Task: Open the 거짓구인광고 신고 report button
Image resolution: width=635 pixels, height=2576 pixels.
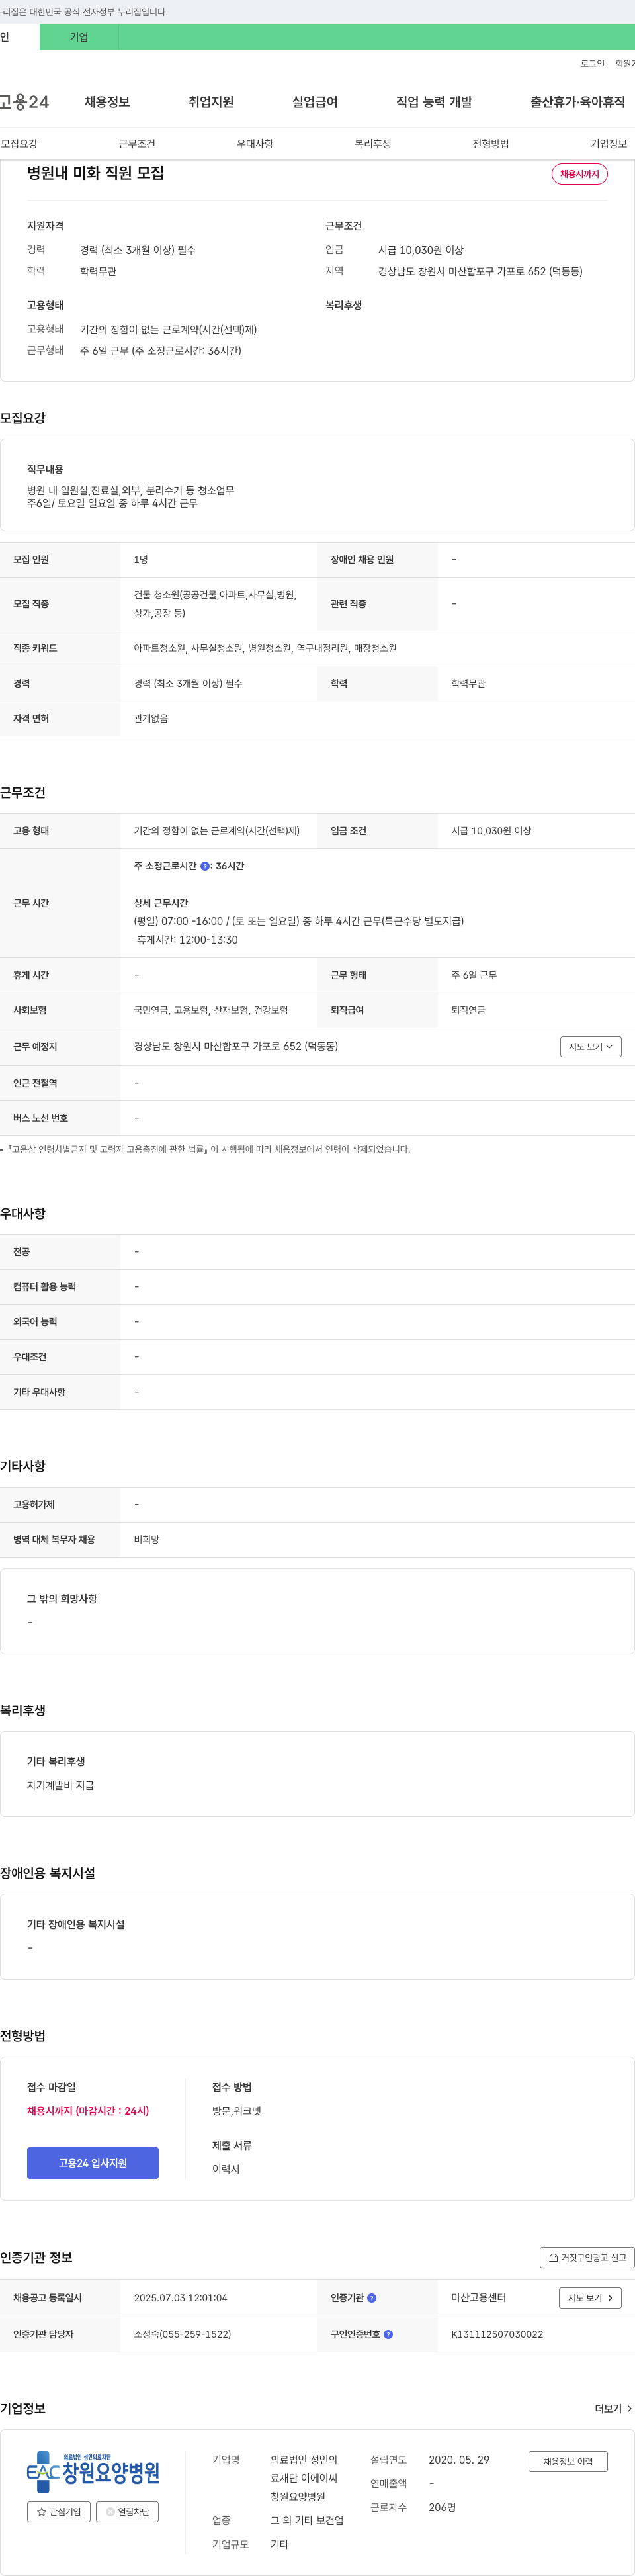Action: coord(587,2257)
